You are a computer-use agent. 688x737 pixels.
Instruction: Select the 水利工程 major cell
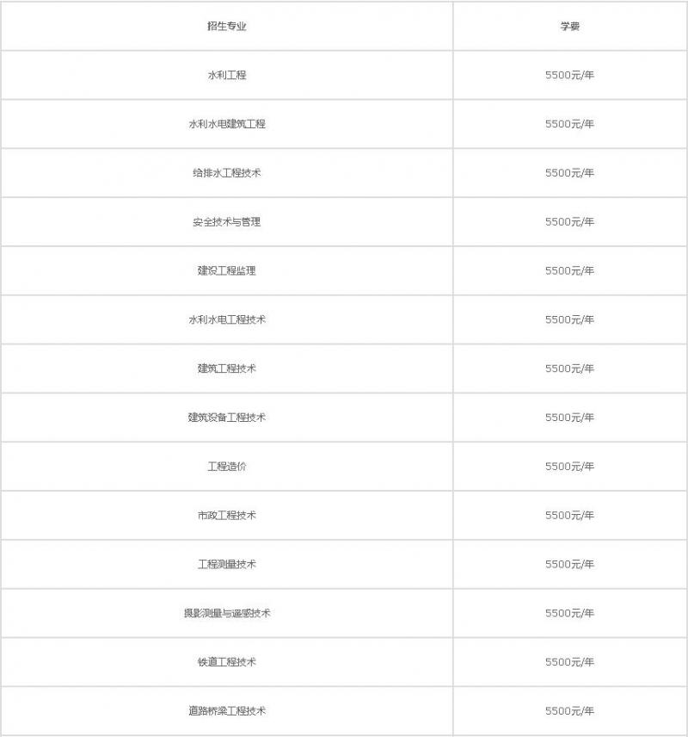[227, 76]
